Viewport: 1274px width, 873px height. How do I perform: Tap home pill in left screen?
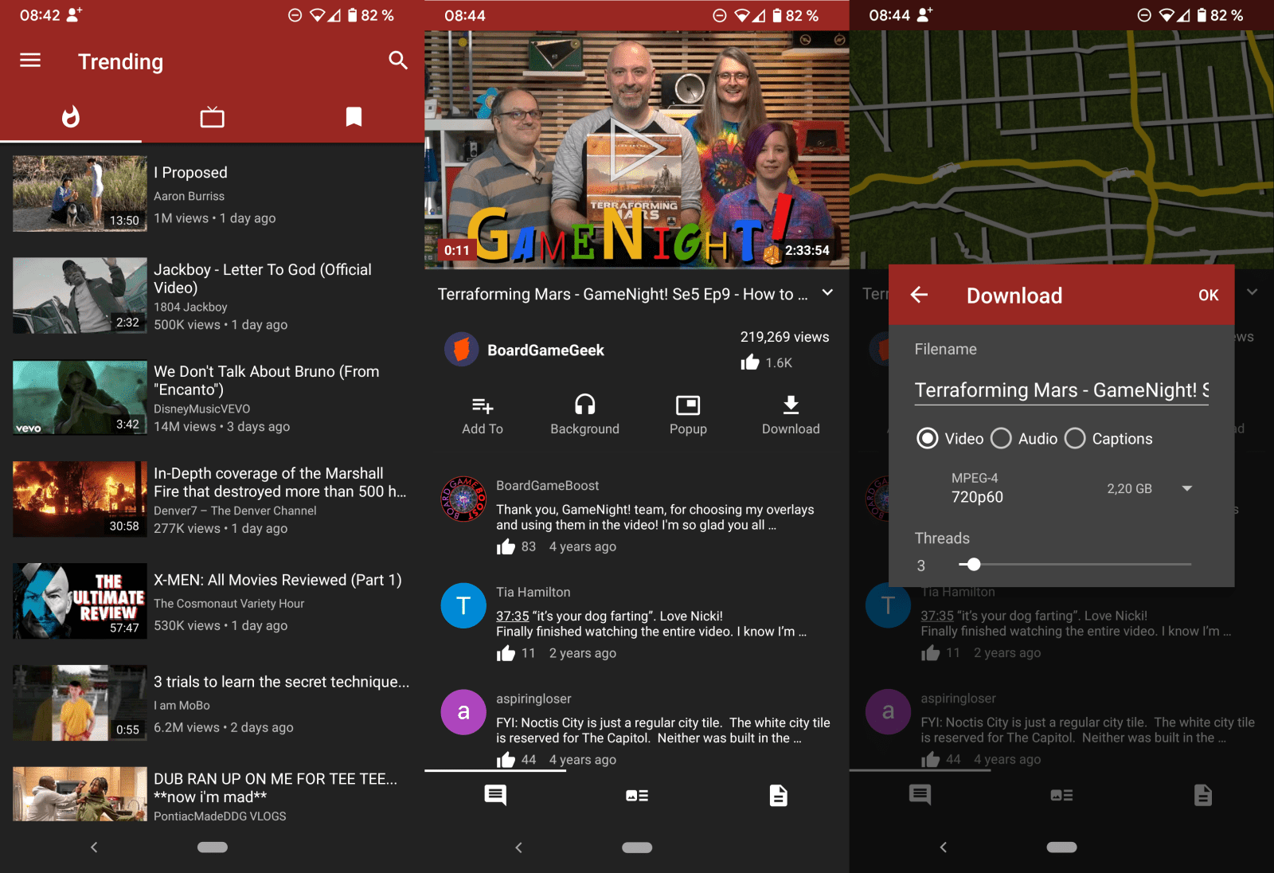213,848
